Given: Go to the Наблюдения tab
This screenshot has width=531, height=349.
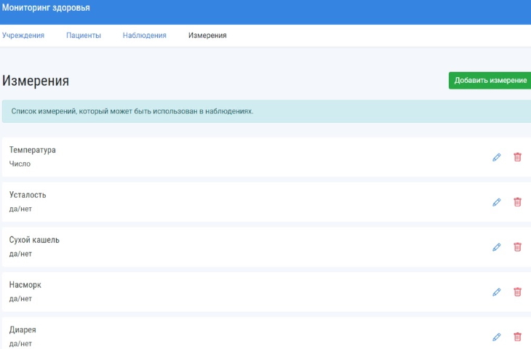Looking at the screenshot, I should point(145,35).
